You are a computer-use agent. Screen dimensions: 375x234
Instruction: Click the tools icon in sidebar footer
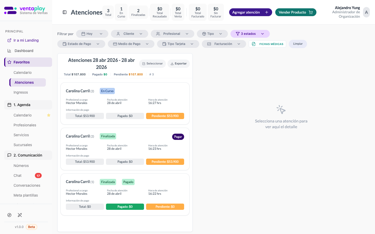tap(20, 215)
